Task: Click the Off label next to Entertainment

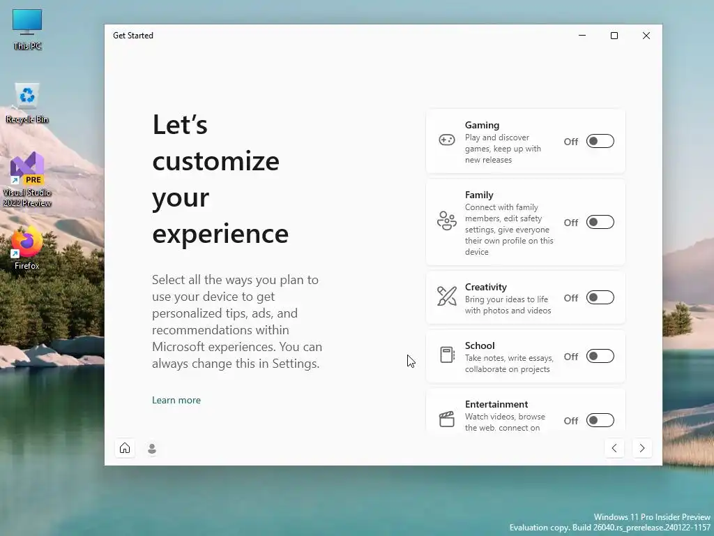Action: click(571, 421)
